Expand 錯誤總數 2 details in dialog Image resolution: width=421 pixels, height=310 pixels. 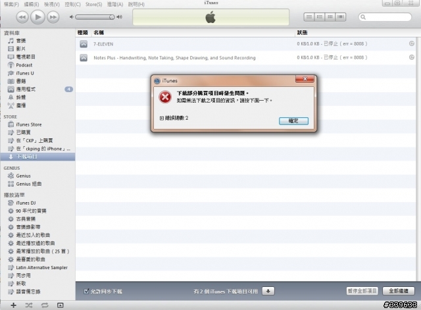tap(162, 118)
